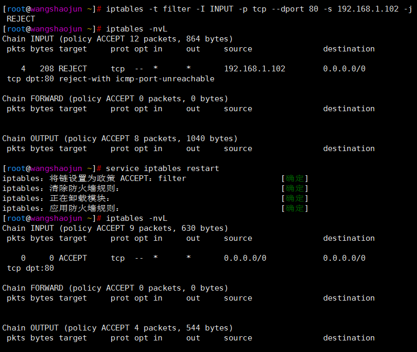The width and height of the screenshot is (417, 352).
Task: Click line 'iptables: 应用防火墙规则:'
Action: pyautogui.click(x=61, y=208)
